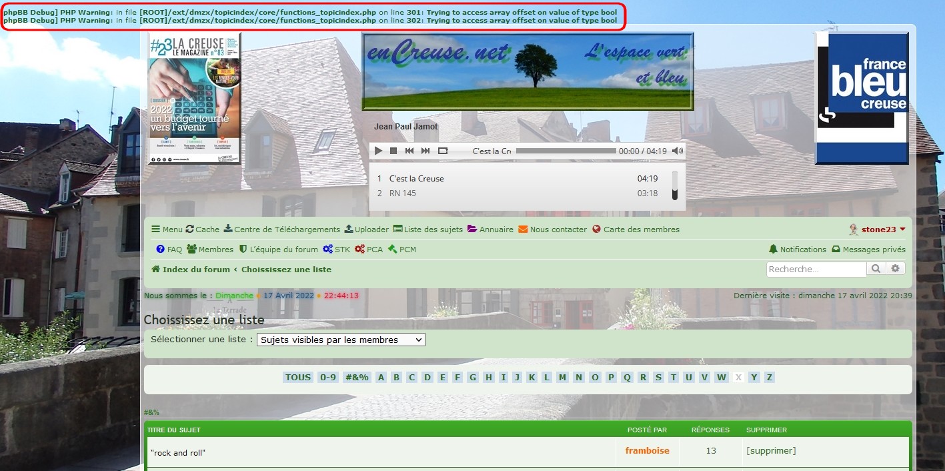The image size is (945, 471).
Task: Click the stop button in audio player
Action: (x=393, y=151)
